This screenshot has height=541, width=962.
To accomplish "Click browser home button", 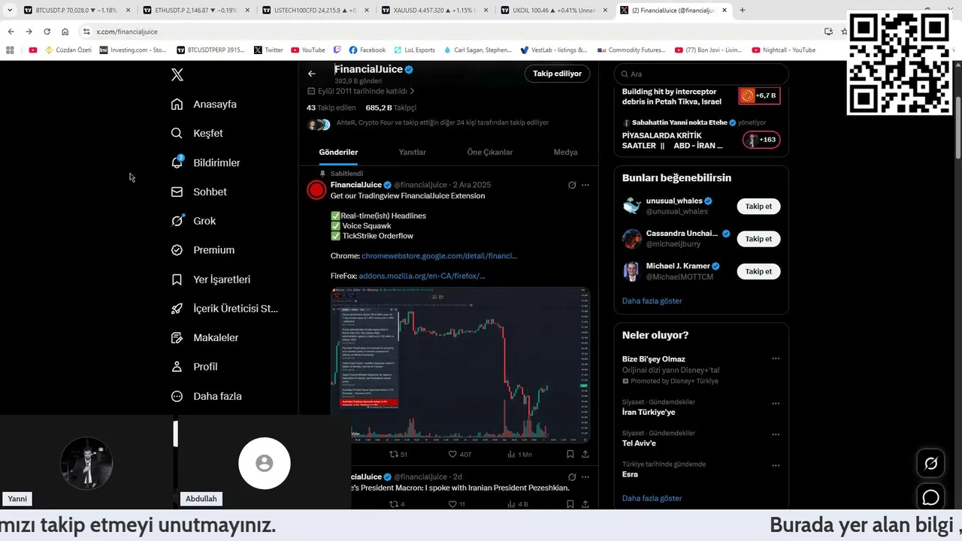I will tap(65, 32).
